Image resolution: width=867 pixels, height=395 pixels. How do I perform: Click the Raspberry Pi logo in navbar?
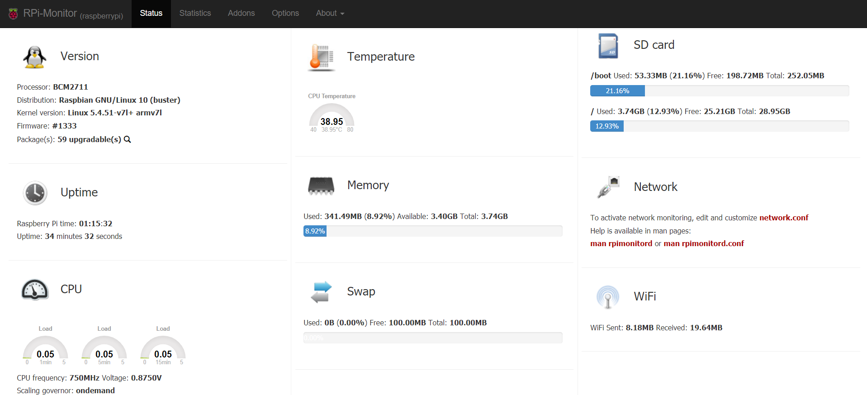click(x=13, y=14)
